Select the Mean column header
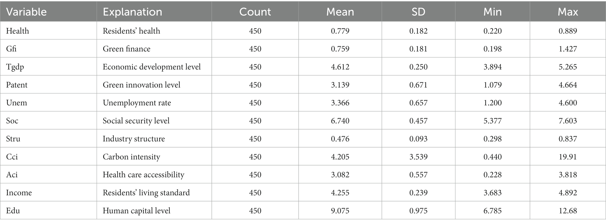This screenshot has height=224, width=606. point(340,12)
